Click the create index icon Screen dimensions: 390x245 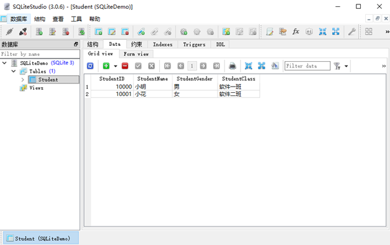click(x=141, y=32)
